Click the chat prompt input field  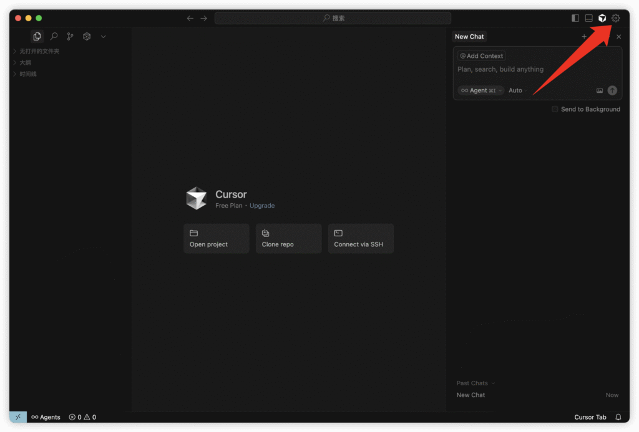(537, 70)
